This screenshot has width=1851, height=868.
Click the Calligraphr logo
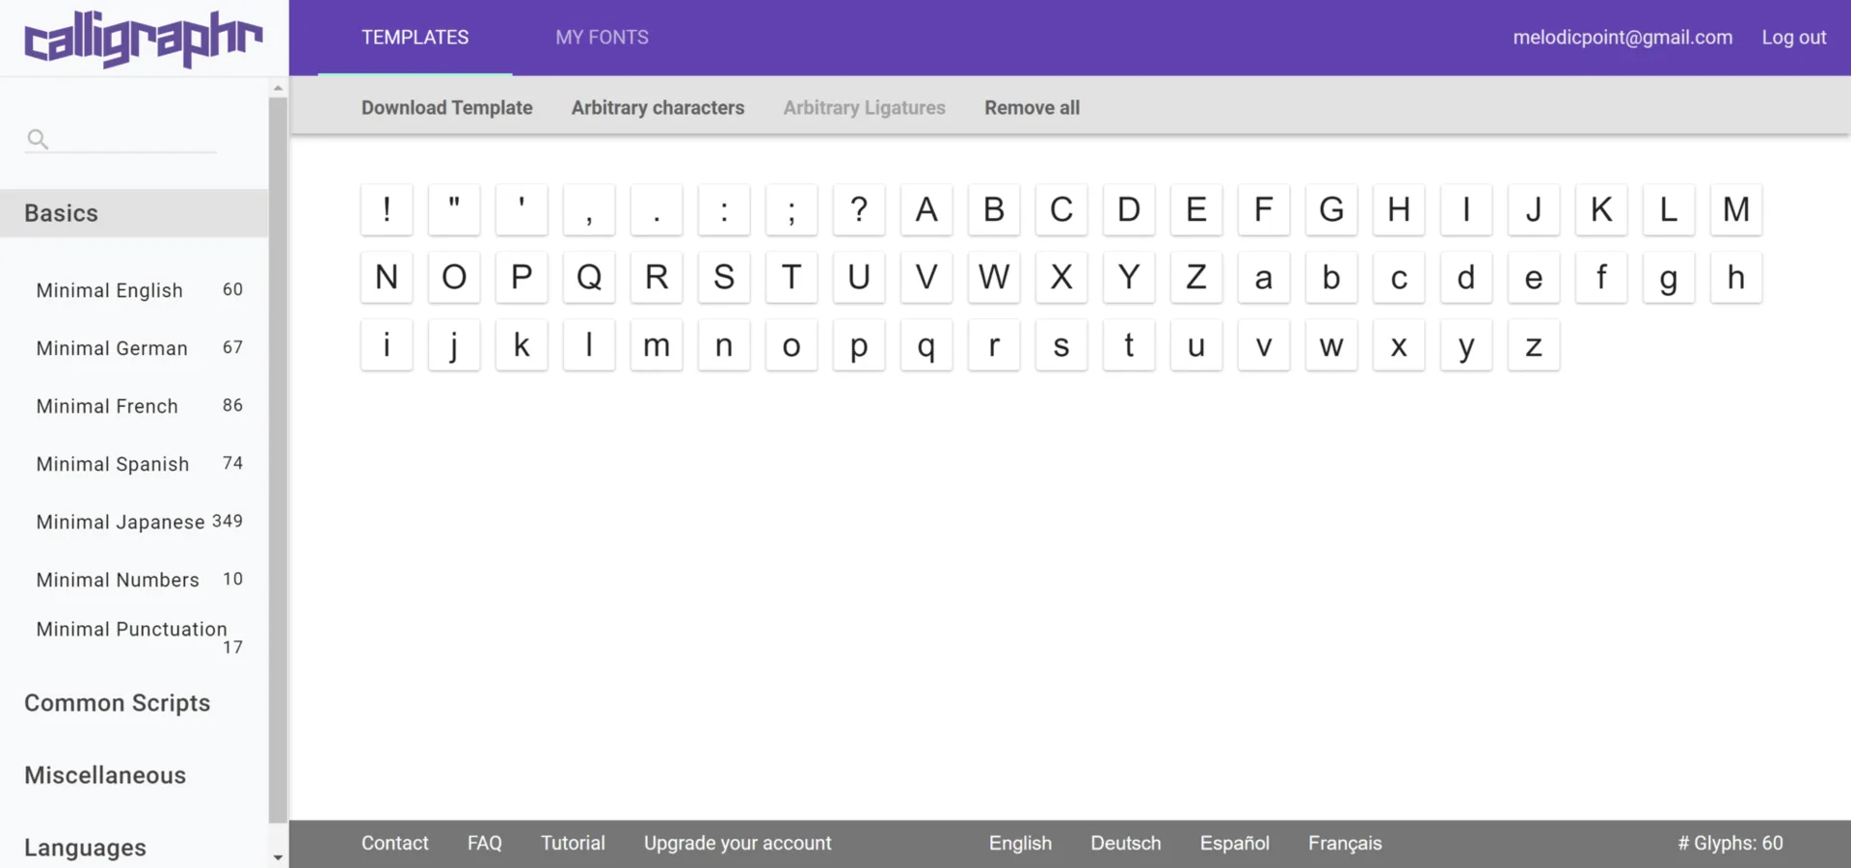142,39
